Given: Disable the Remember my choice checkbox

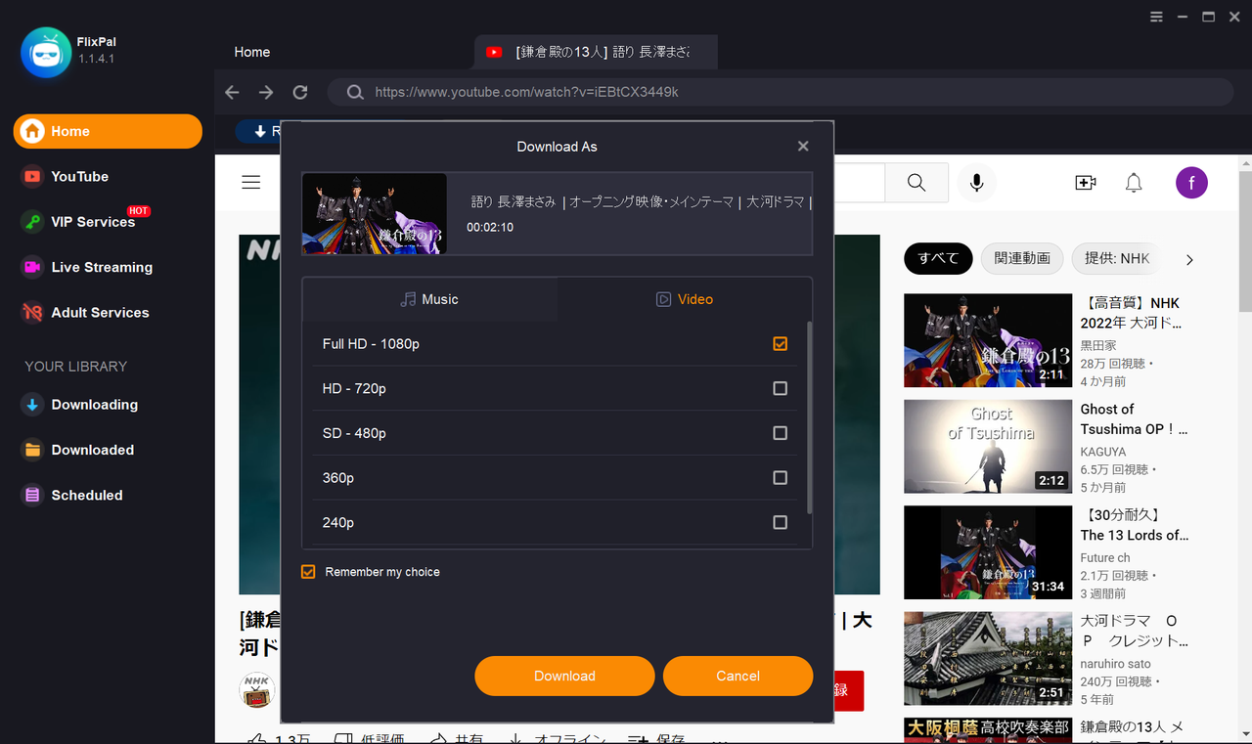Looking at the screenshot, I should [308, 571].
